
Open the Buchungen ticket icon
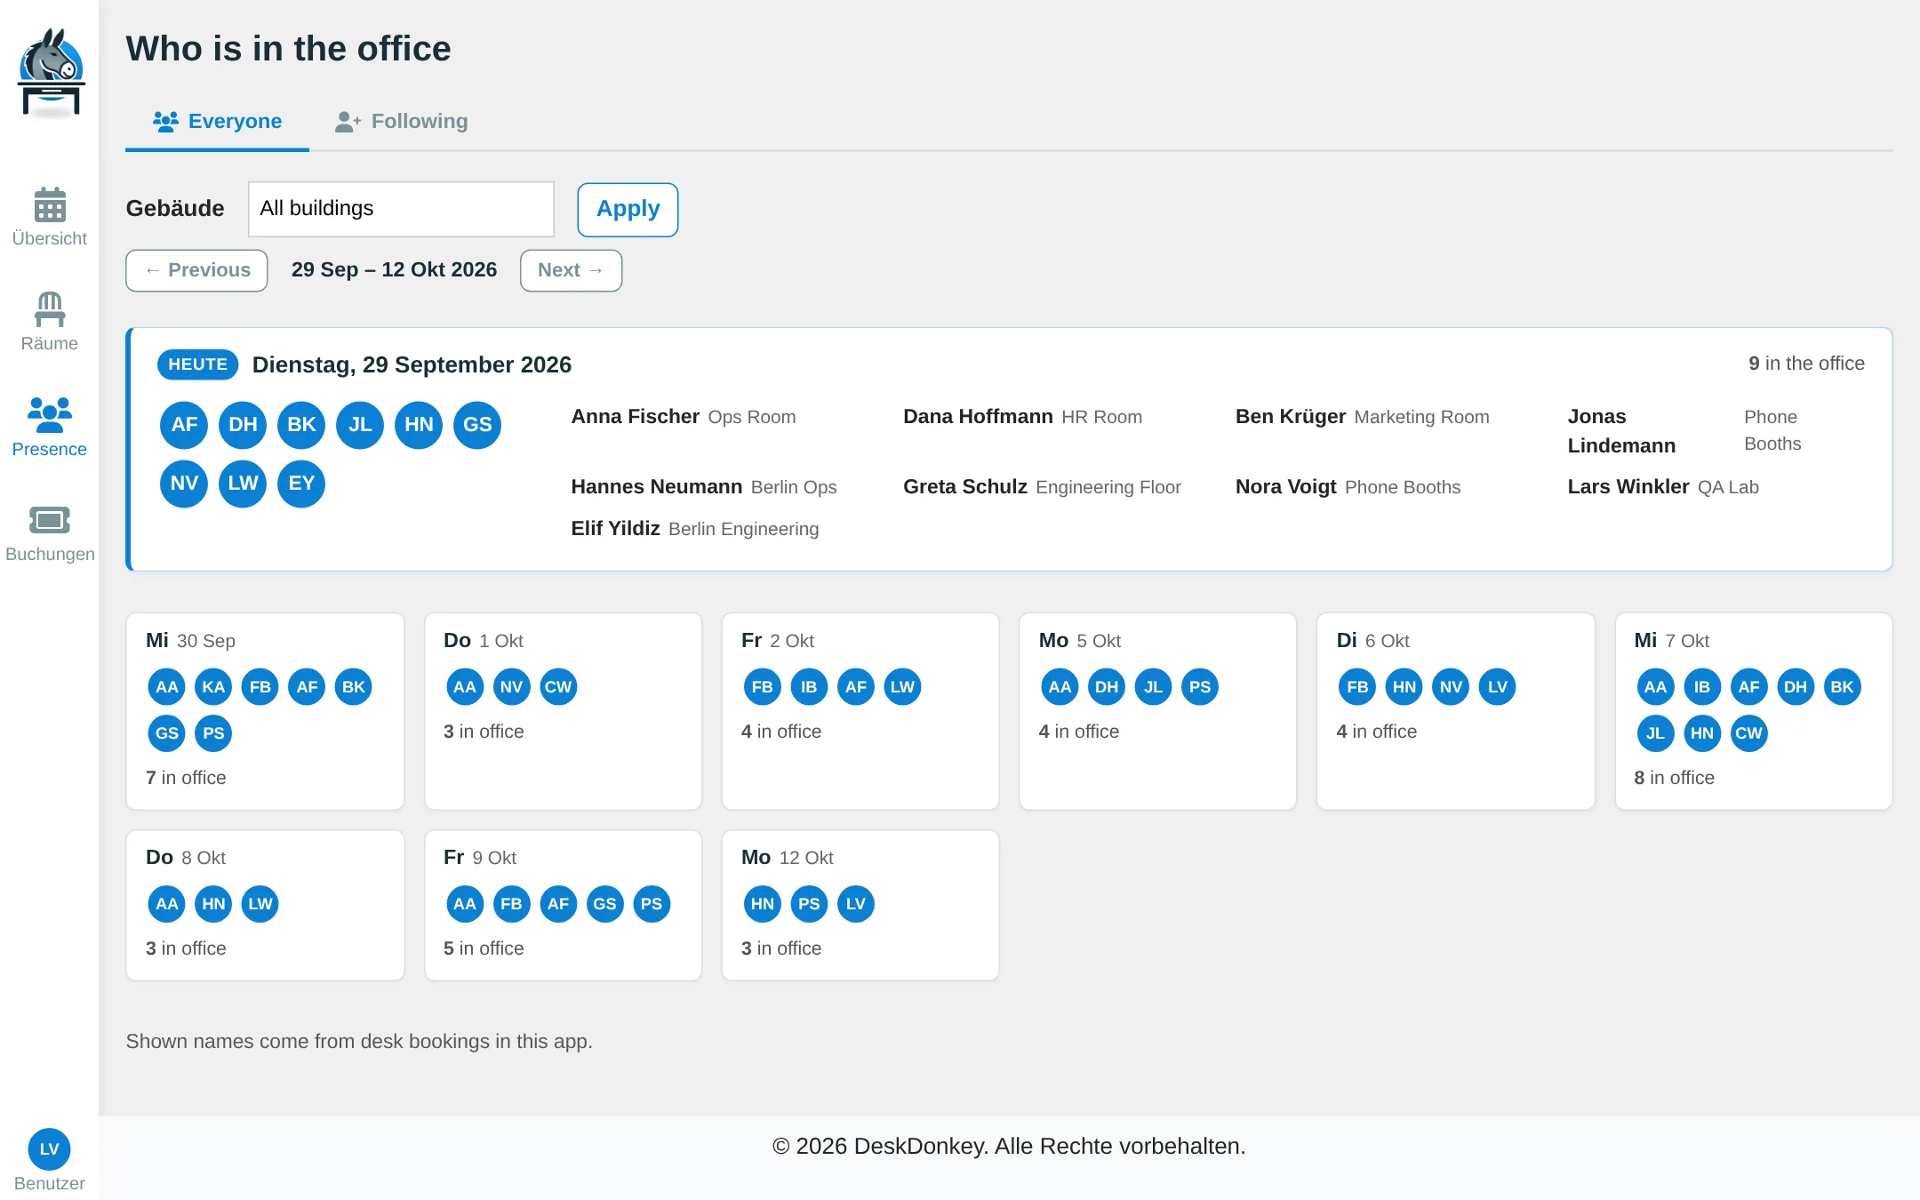tap(50, 520)
